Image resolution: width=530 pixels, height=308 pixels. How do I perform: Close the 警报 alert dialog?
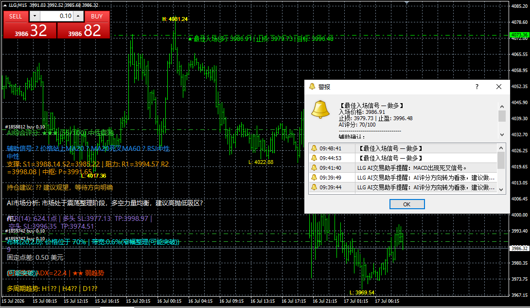click(498, 87)
